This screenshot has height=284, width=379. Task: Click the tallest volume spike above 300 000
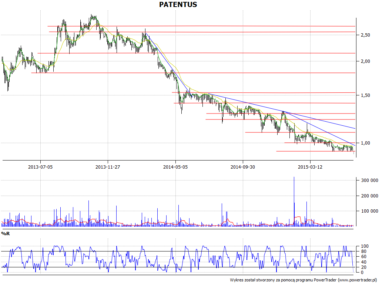pyautogui.click(x=294, y=202)
